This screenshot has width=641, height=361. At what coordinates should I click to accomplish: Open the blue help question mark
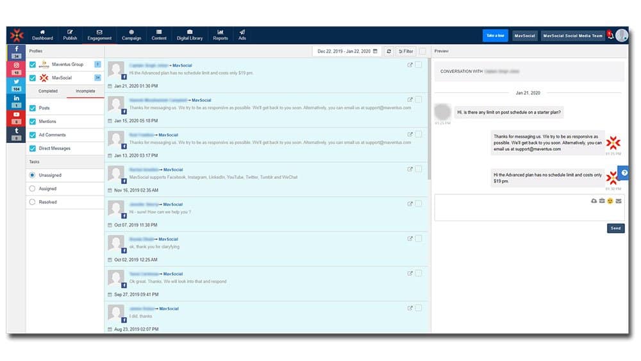coord(623,174)
